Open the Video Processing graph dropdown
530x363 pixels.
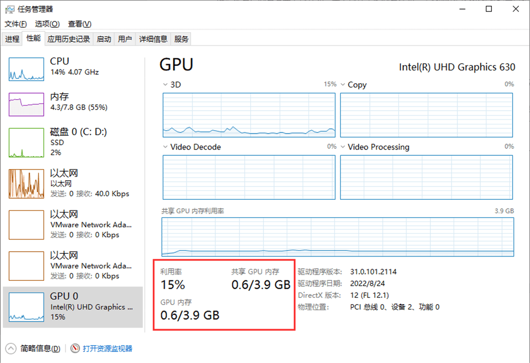point(342,147)
